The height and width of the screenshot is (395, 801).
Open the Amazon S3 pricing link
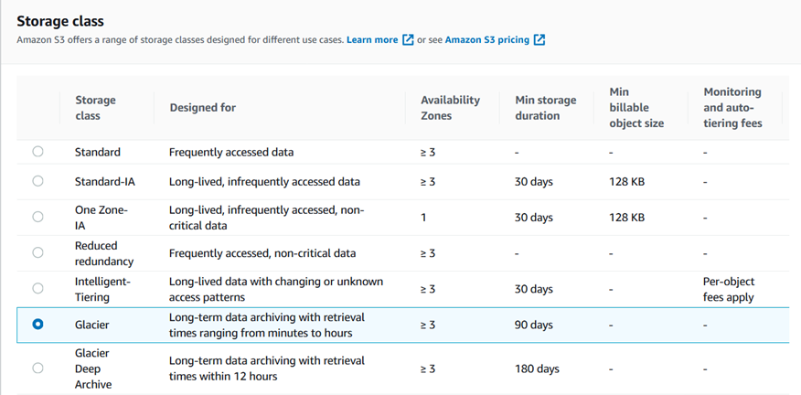click(x=486, y=40)
